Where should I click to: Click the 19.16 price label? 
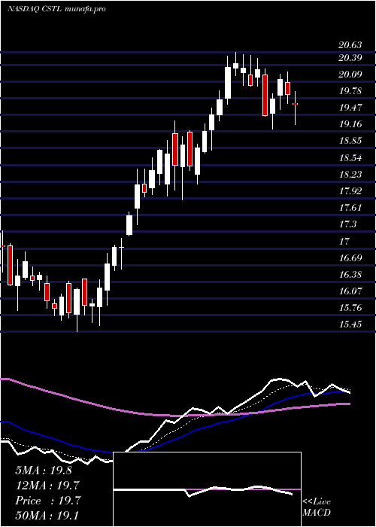point(350,124)
